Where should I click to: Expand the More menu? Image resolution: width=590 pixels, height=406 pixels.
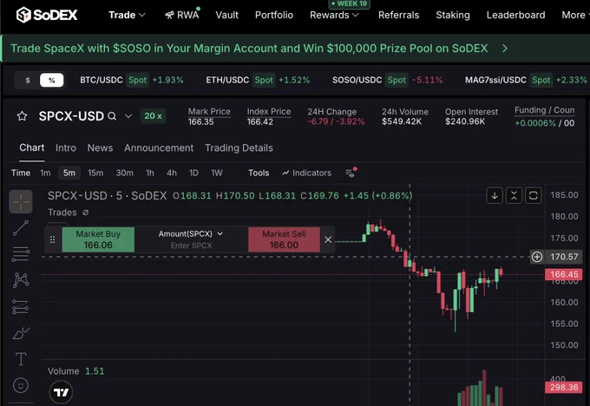pos(575,15)
